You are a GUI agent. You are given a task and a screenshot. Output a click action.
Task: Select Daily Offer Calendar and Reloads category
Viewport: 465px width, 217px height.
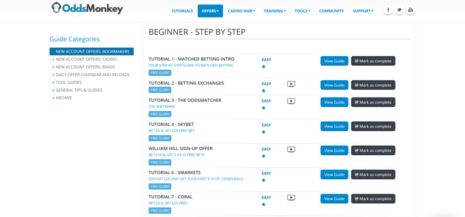click(x=93, y=75)
